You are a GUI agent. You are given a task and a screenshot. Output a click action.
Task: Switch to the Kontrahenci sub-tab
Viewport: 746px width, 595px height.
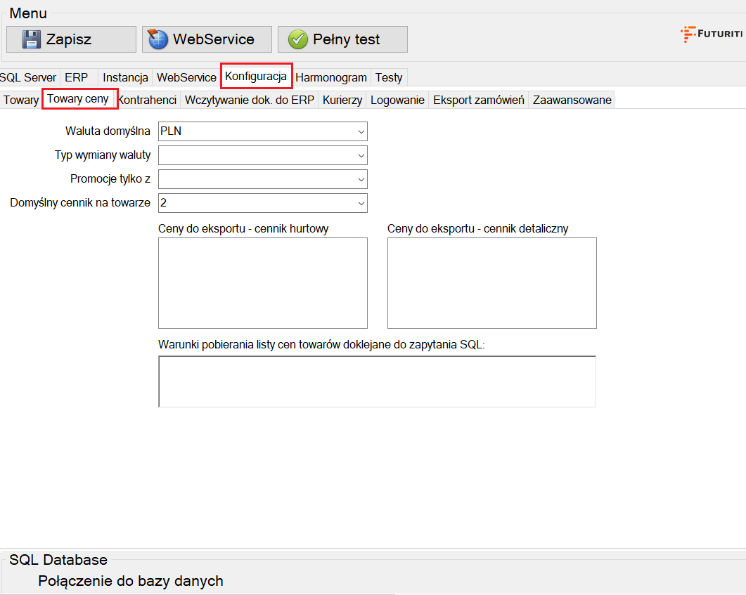147,100
